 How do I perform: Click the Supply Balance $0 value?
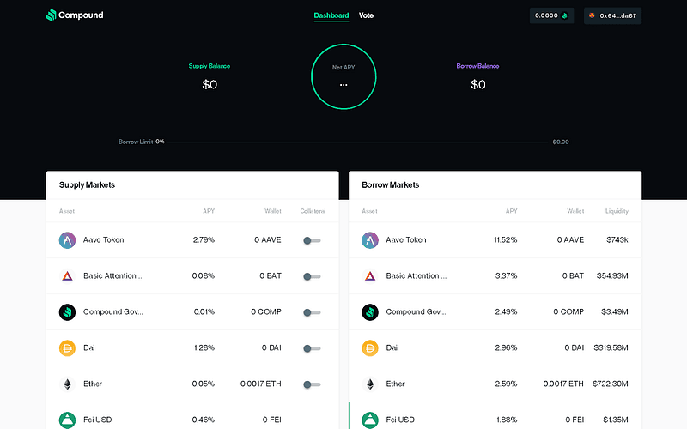pos(210,84)
